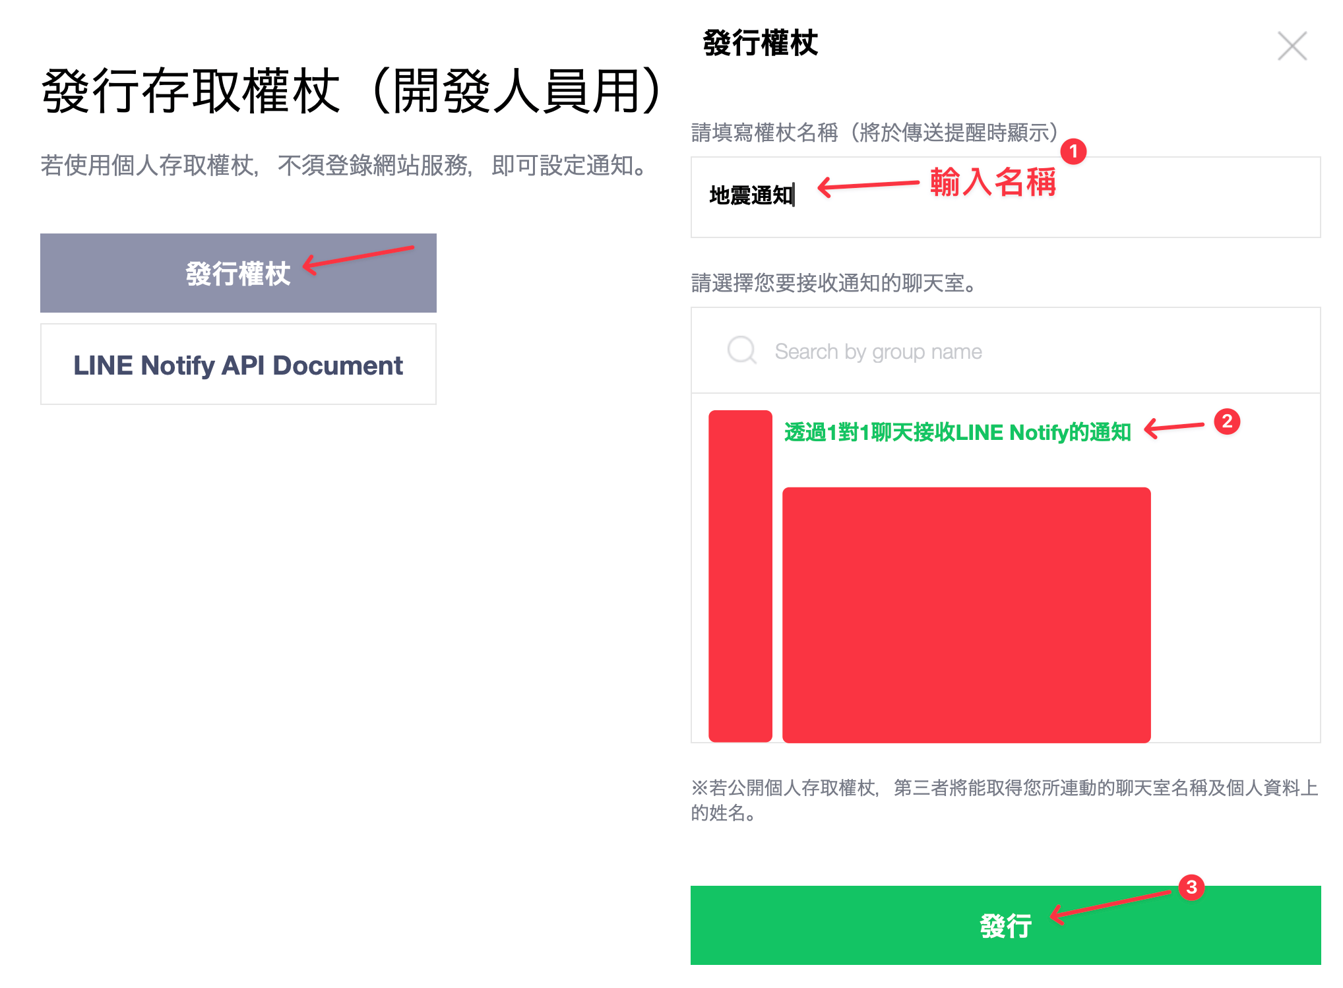Select 透過1對1聊天接收LINE Notify的通知
Image resolution: width=1343 pixels, height=988 pixels.
pos(957,432)
